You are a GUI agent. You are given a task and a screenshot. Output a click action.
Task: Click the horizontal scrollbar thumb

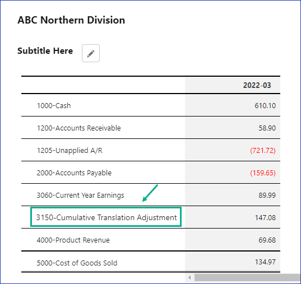pos(247,277)
